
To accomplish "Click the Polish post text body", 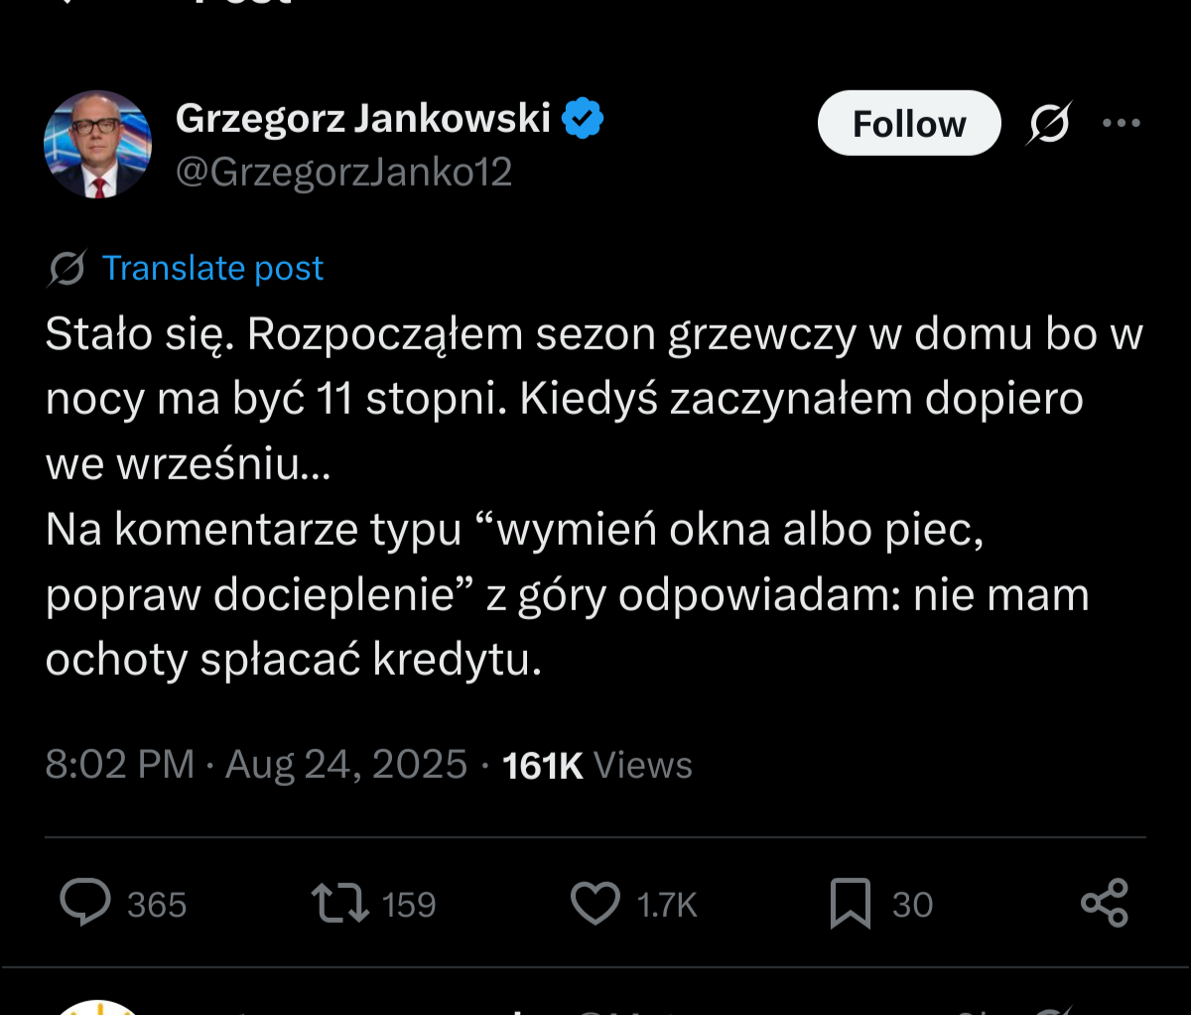I will point(594,496).
